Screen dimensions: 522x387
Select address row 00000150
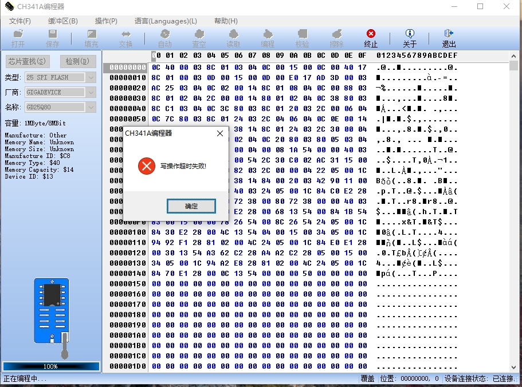click(128, 284)
